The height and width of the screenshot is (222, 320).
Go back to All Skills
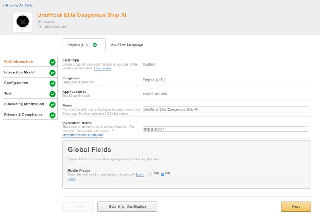(18, 6)
